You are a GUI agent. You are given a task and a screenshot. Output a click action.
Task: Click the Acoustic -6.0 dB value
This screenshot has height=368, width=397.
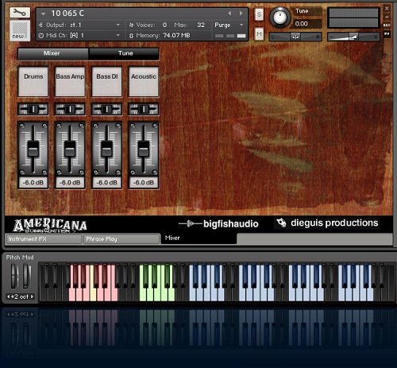coord(144,183)
